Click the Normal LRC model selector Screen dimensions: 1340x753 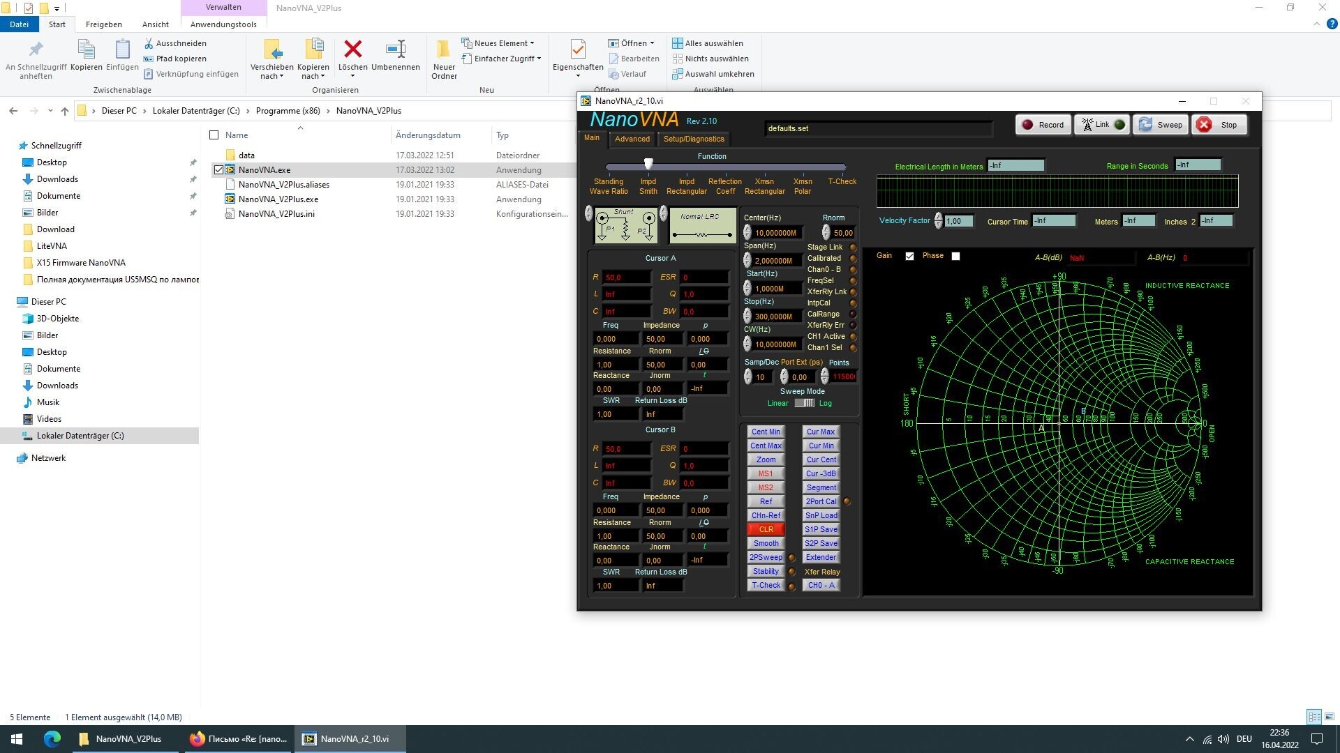tap(702, 225)
